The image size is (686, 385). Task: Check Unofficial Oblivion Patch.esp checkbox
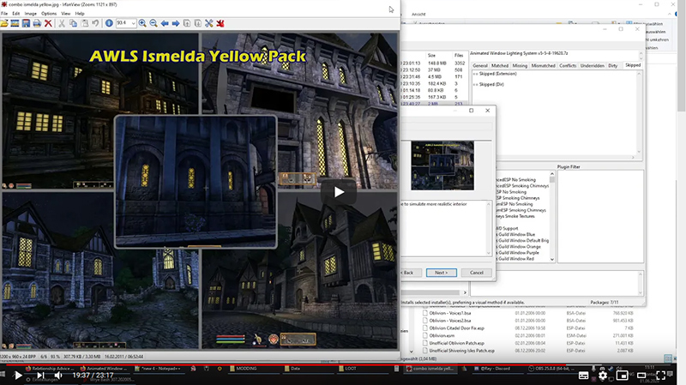[424, 343]
